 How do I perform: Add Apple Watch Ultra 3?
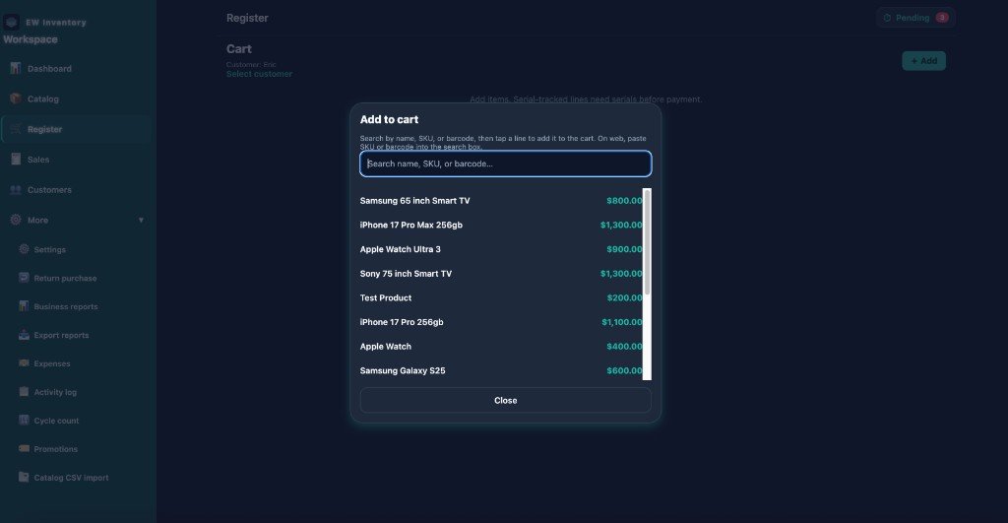501,249
